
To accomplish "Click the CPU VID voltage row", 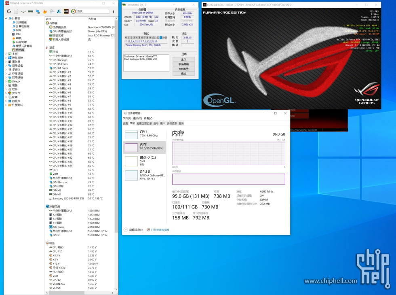I will point(81,251).
